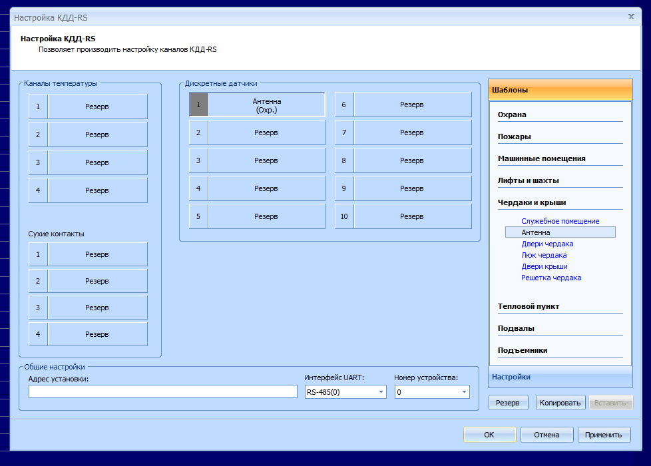The height and width of the screenshot is (466, 651).
Task: Choose temperature channel 1 Резерв
Action: (x=97, y=107)
